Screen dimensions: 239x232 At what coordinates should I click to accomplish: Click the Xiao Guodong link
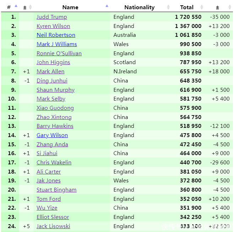tap(55, 108)
